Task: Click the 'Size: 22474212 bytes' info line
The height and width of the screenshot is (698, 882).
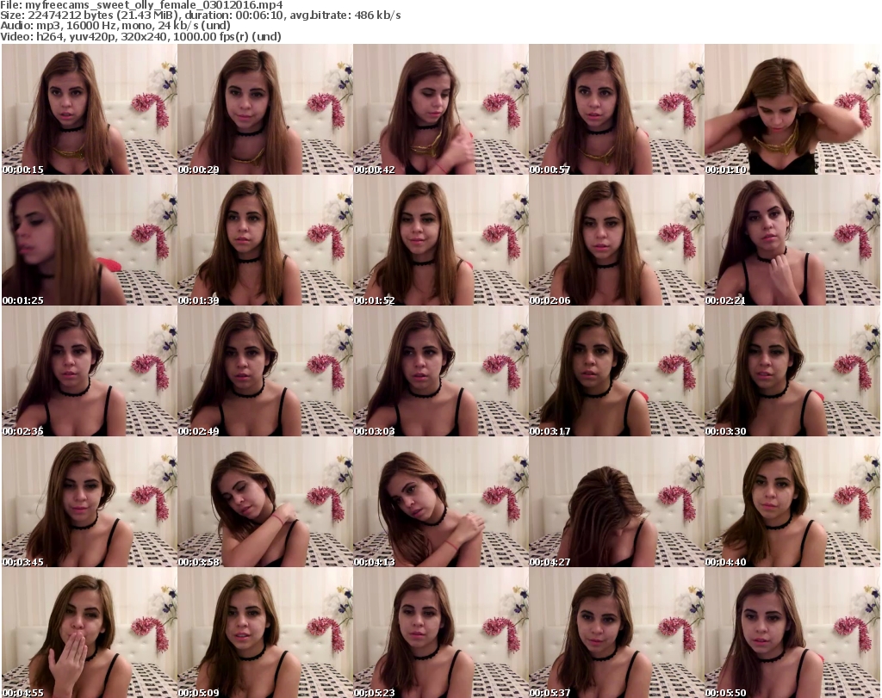Action: coord(200,15)
